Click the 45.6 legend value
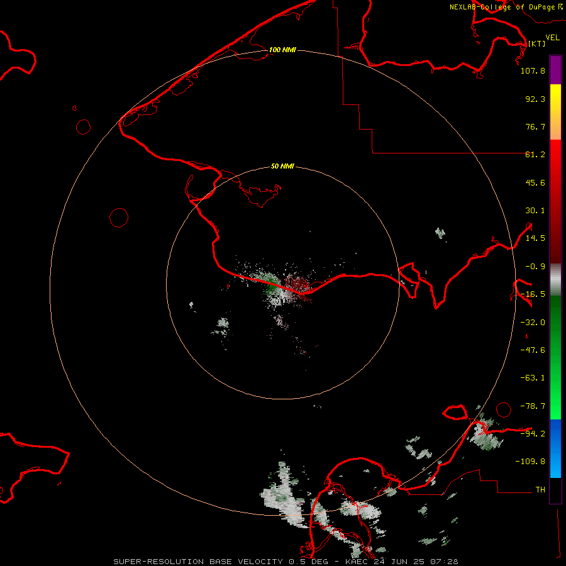Screen dimensions: 566x566 (535, 182)
